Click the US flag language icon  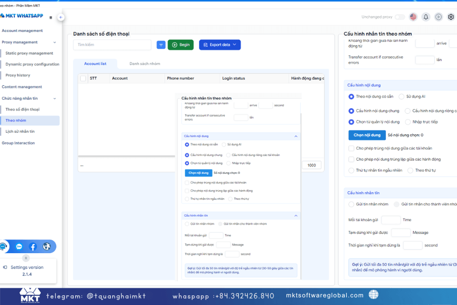point(413,17)
